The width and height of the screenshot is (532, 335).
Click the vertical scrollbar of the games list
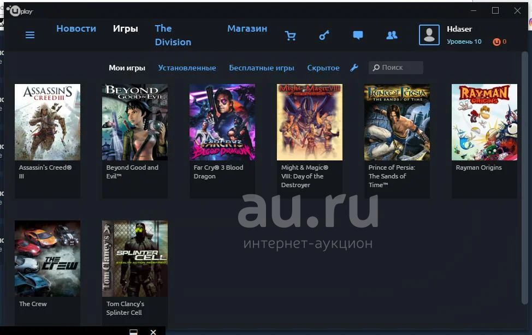click(524, 178)
